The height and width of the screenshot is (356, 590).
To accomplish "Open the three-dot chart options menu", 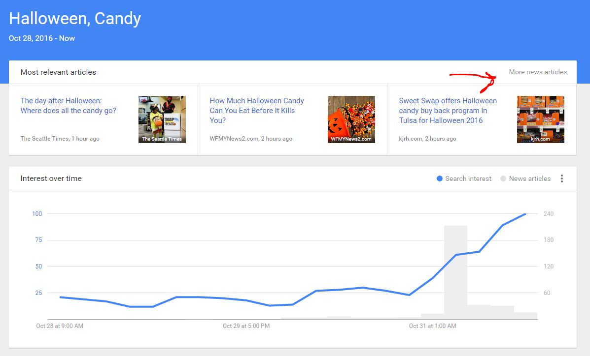I will coord(561,178).
